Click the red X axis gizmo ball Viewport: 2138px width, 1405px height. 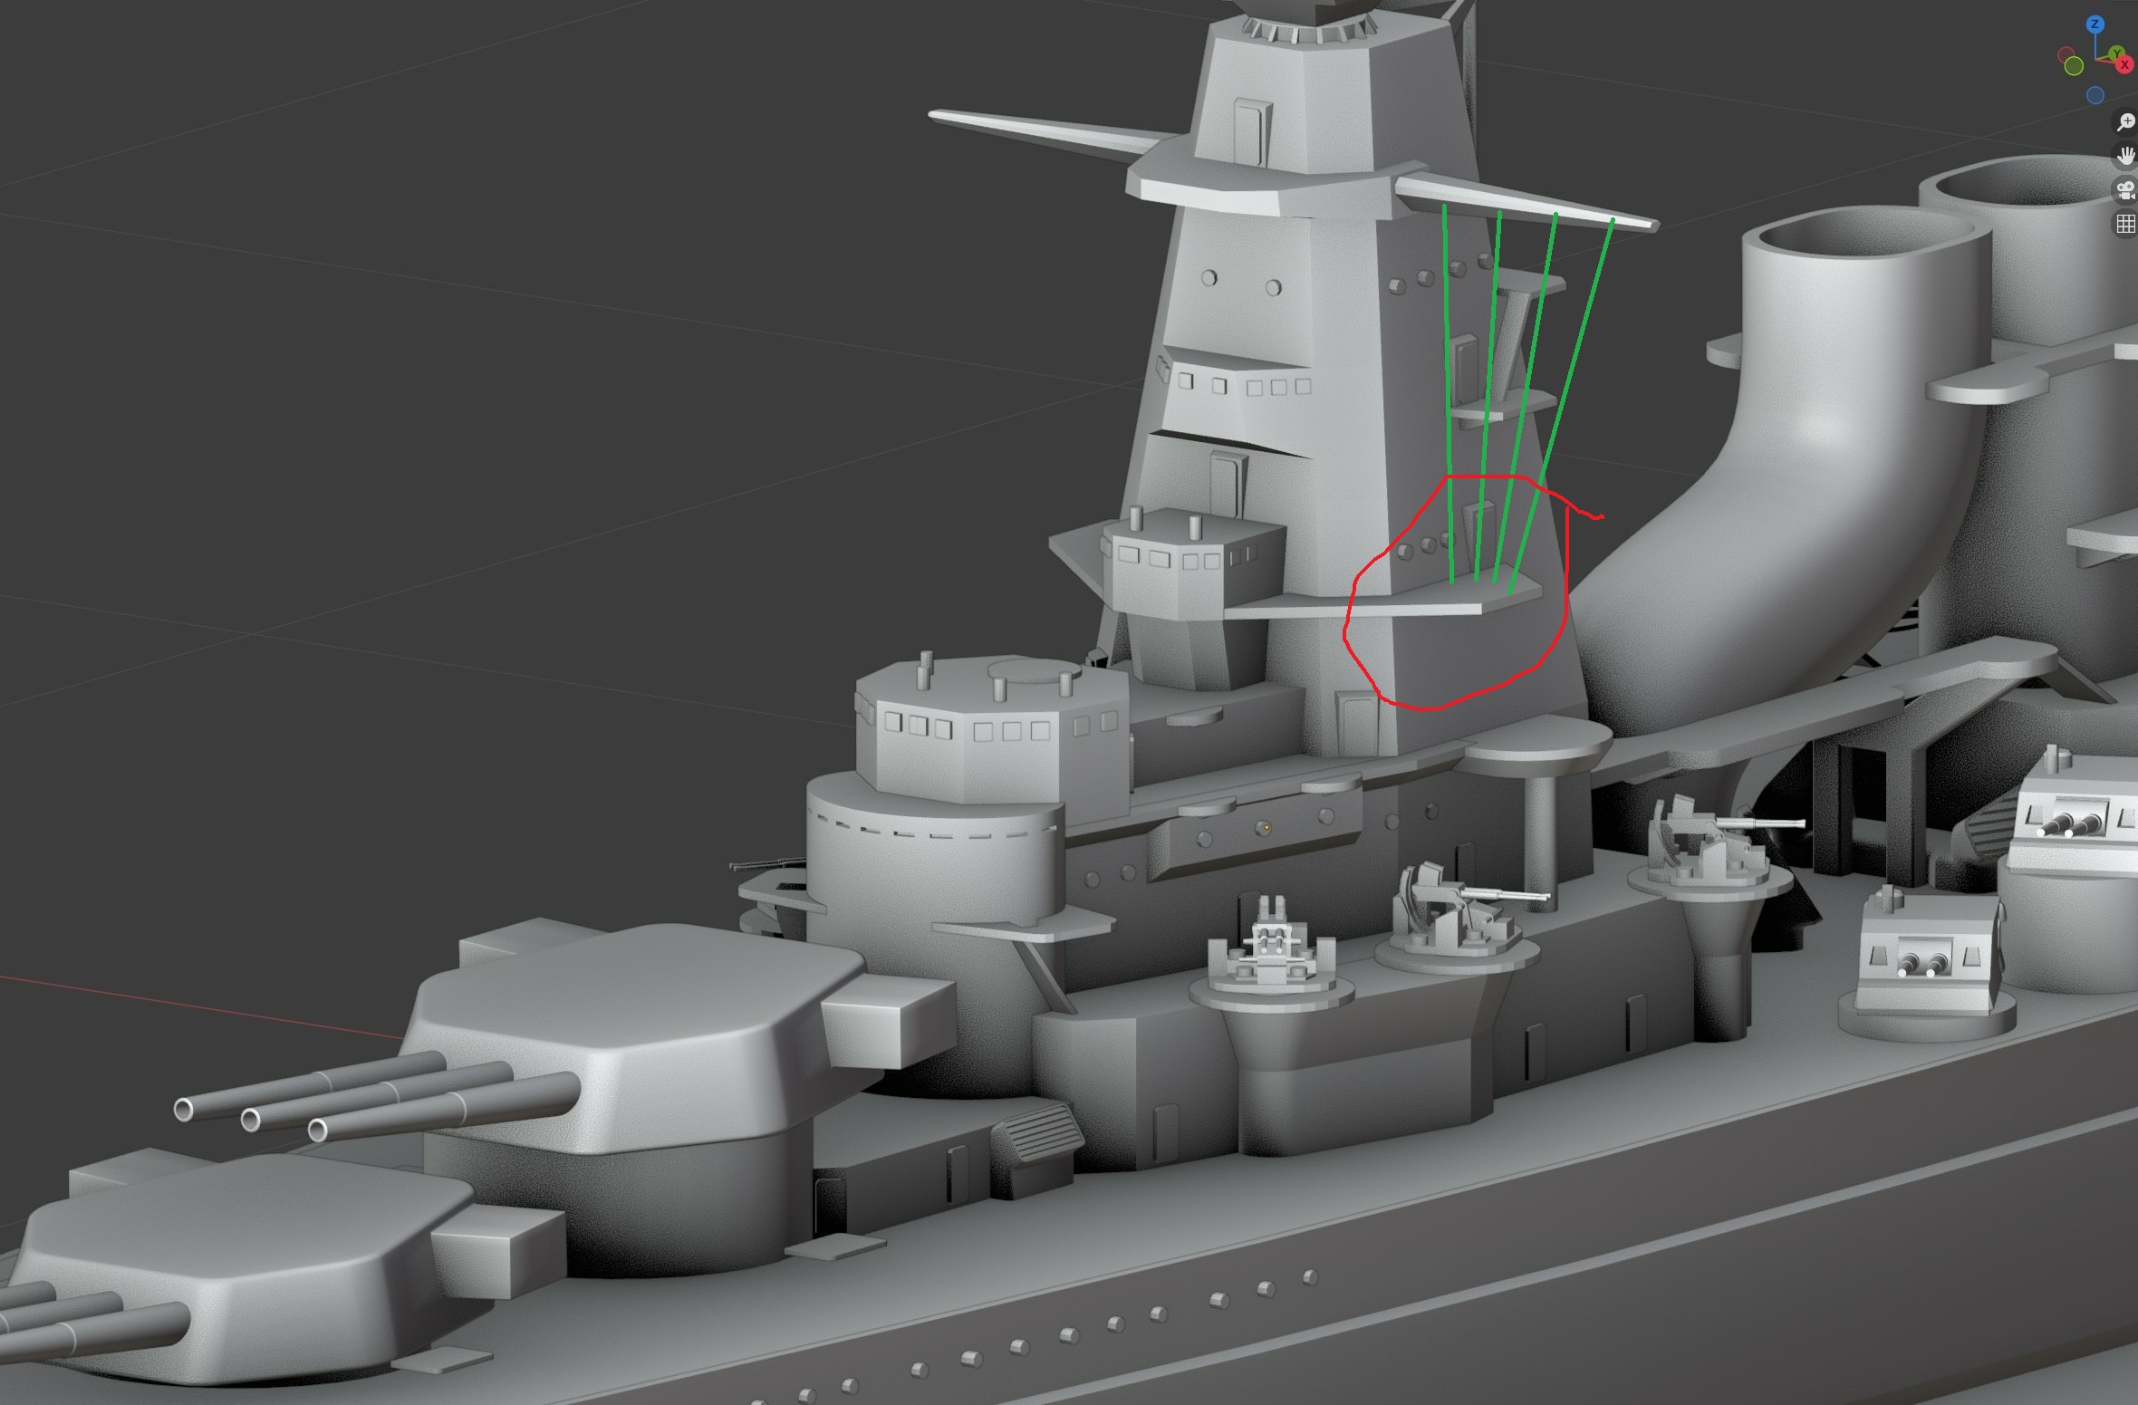2124,65
